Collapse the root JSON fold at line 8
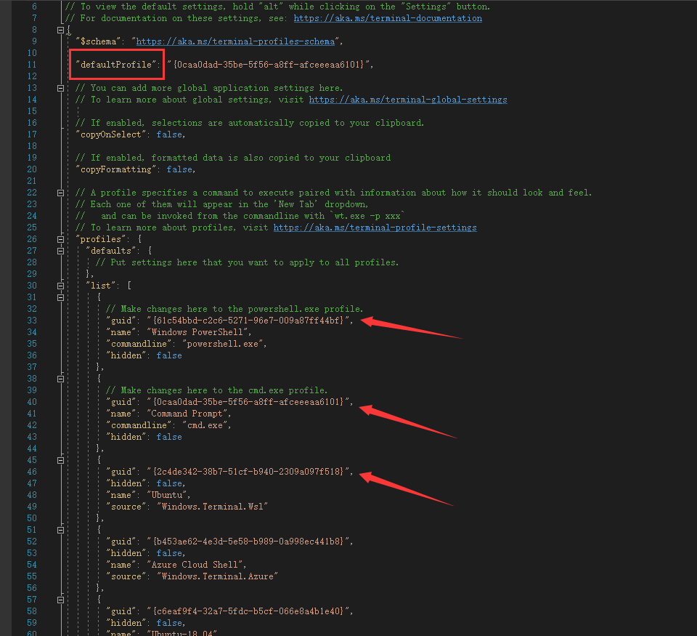This screenshot has width=697, height=636. pyautogui.click(x=61, y=29)
